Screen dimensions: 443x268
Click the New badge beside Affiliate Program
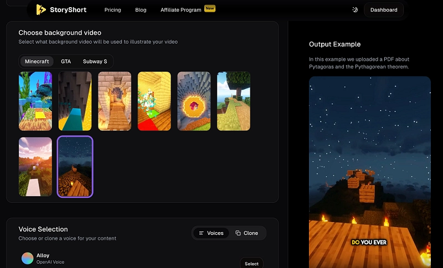tap(210, 8)
